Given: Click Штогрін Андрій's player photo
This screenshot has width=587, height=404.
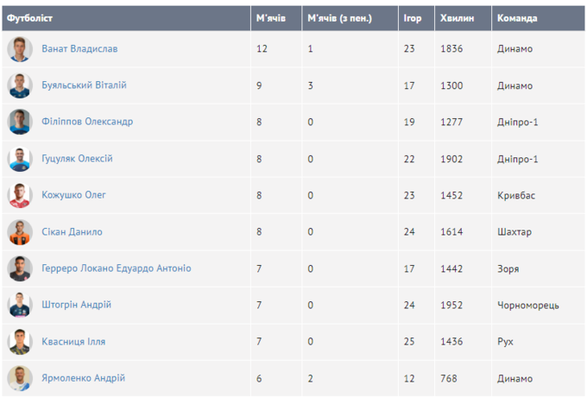Looking at the screenshot, I should tap(20, 305).
